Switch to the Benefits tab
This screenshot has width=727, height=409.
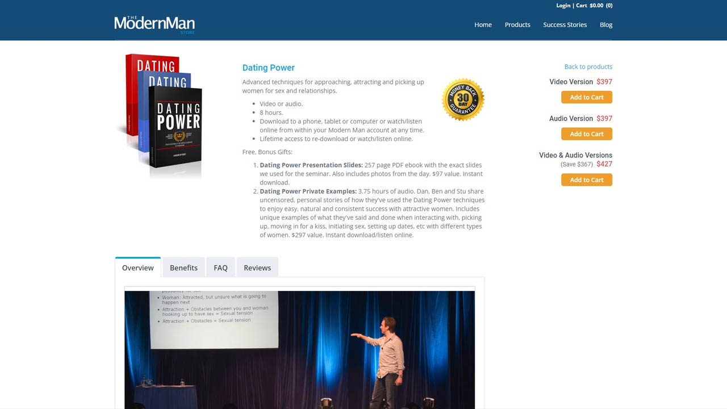click(x=183, y=267)
